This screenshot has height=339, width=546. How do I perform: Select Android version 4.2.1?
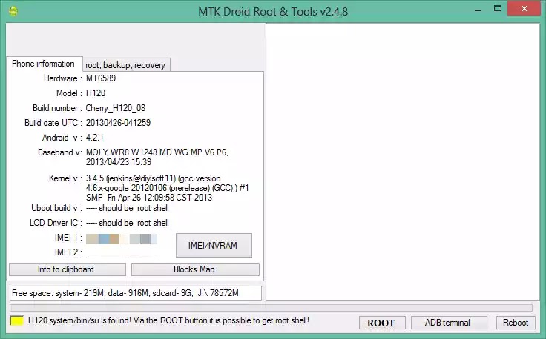(x=95, y=138)
